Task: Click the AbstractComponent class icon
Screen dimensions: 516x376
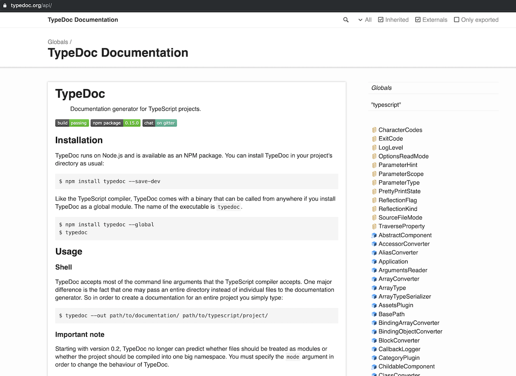Action: pos(374,235)
